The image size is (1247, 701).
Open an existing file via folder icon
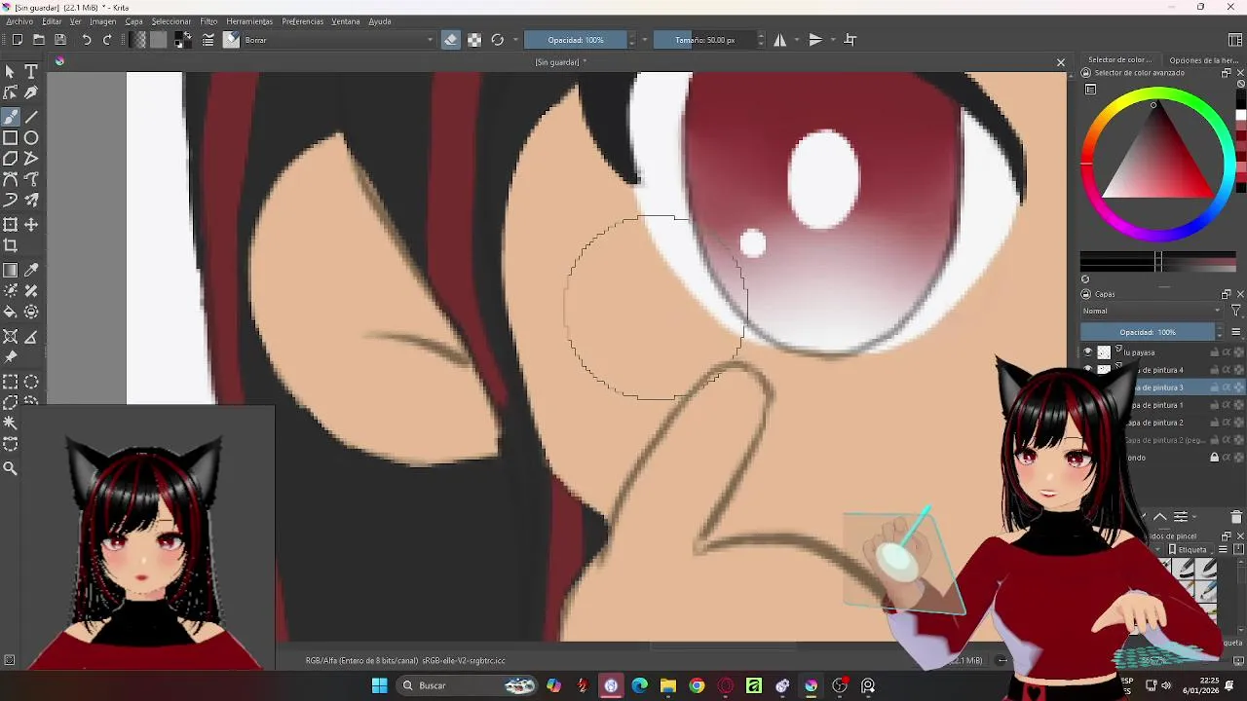[39, 40]
